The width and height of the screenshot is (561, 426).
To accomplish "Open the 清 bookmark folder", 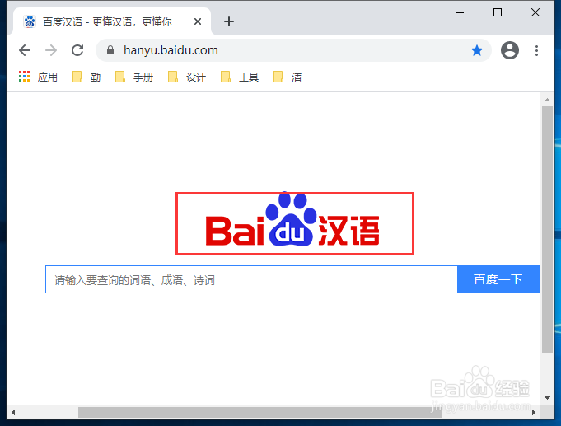I will [x=288, y=77].
